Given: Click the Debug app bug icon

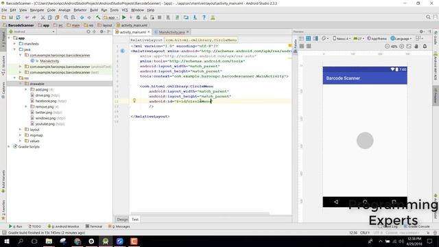Looking at the screenshot, I should coord(138,17).
